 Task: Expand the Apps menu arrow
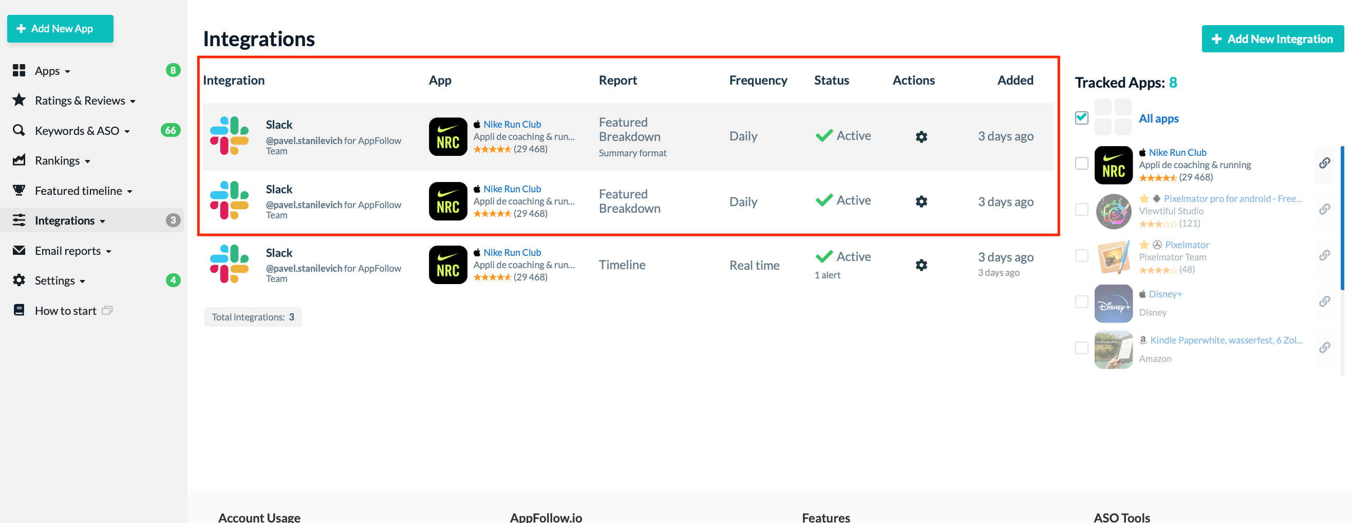pos(68,72)
